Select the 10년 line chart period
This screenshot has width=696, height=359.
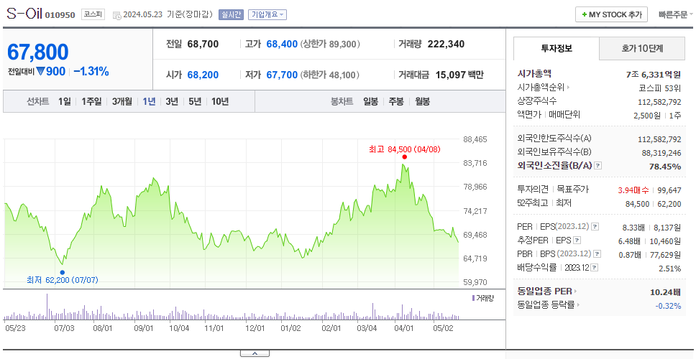pyautogui.click(x=220, y=101)
